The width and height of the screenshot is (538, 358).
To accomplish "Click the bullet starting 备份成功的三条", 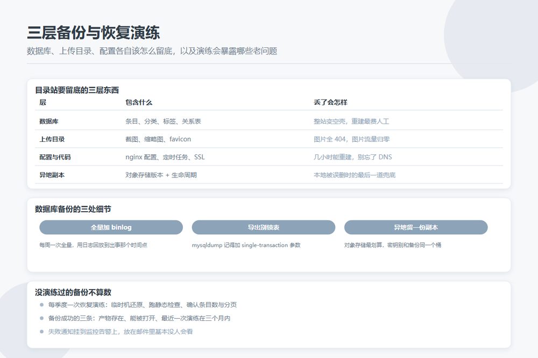I will 139,318.
